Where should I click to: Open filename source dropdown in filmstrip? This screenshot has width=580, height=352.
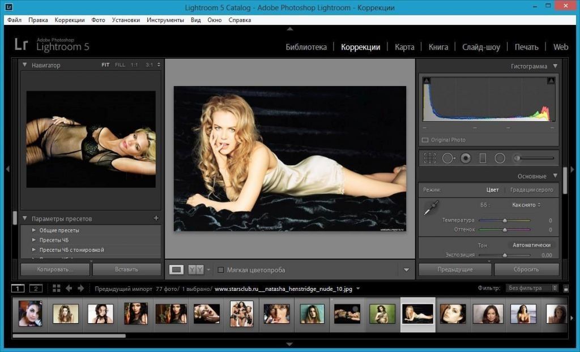click(358, 289)
